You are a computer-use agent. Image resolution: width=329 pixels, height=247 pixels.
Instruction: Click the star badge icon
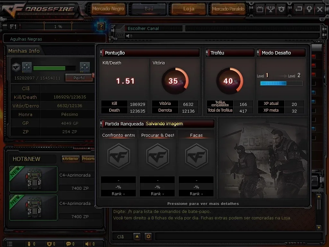(x=281, y=9)
